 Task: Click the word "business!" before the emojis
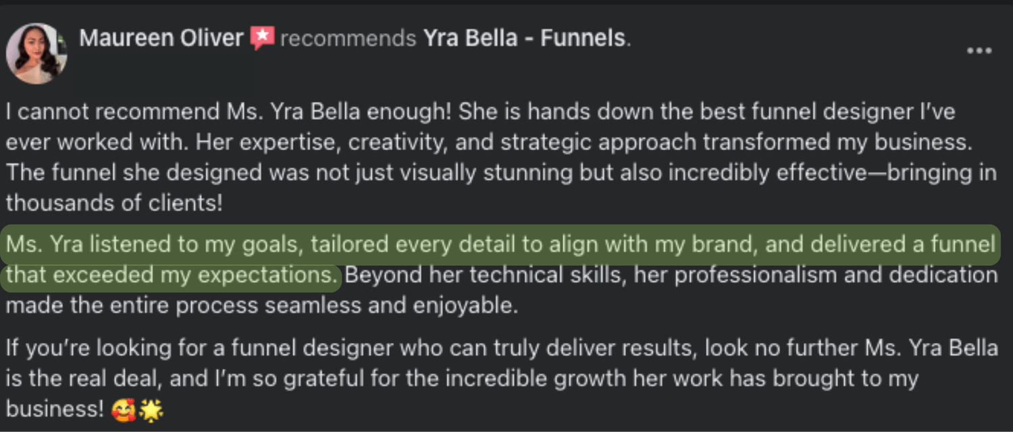pyautogui.click(x=55, y=409)
